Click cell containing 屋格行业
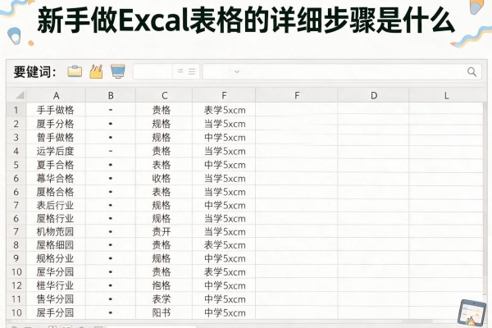 pyautogui.click(x=56, y=218)
